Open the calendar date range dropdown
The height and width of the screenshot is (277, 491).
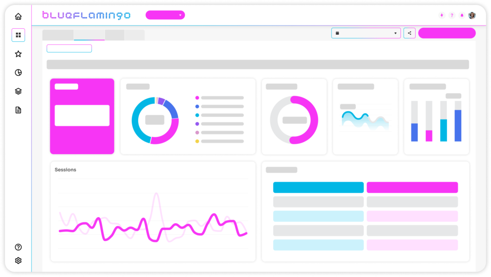[366, 33]
